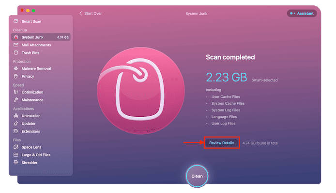Click the Uninstaller icon

pyautogui.click(x=16, y=115)
